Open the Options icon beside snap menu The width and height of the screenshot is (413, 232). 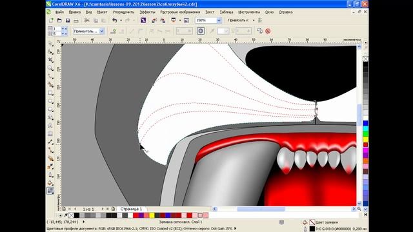(x=260, y=20)
